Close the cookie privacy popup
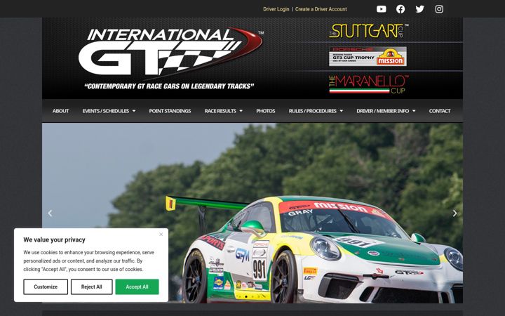 point(161,234)
